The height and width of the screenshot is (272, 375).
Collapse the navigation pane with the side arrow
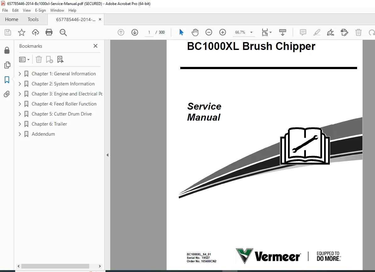tap(107, 155)
